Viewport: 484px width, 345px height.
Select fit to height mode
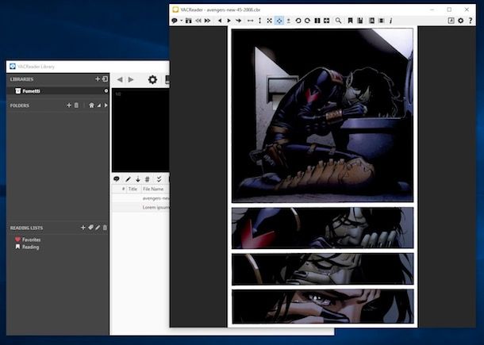[x=260, y=21]
